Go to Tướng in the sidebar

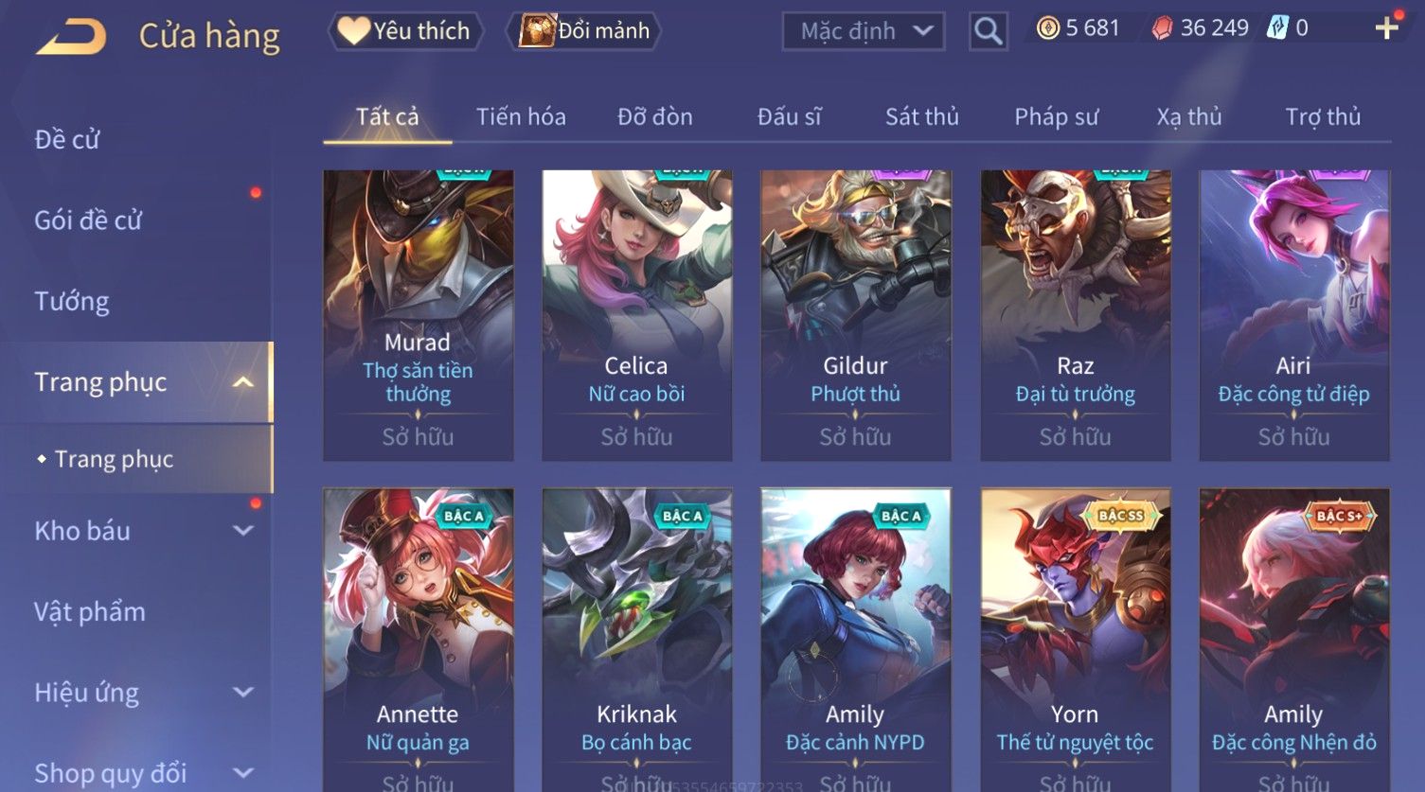coord(72,302)
